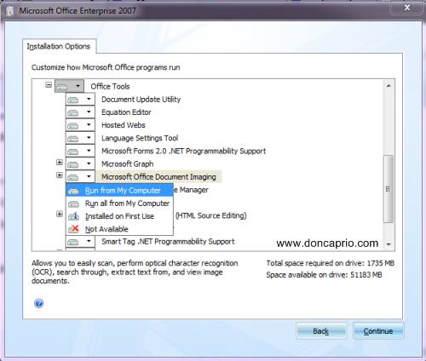Viewport: 426px width, 361px height.
Task: Click the installer icon in title bar
Action: [x=10, y=11]
